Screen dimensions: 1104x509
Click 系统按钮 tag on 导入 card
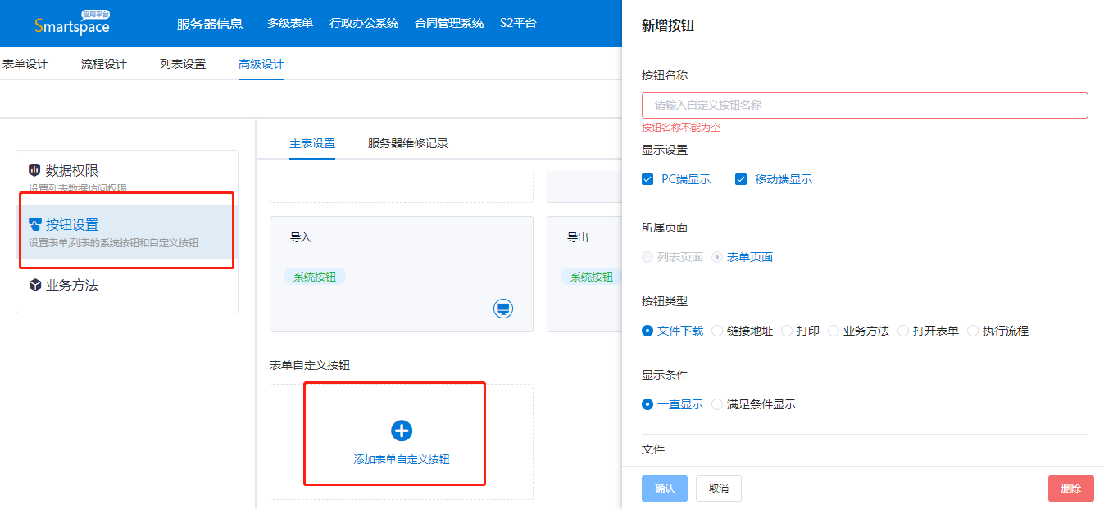click(315, 277)
